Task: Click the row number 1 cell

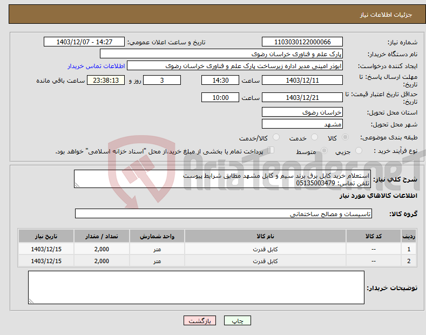Action: [409, 249]
